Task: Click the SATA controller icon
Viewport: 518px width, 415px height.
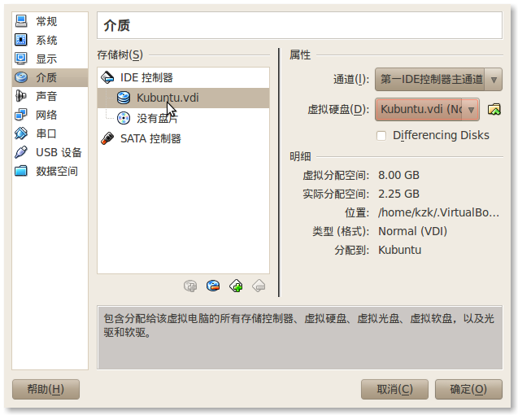Action: [x=107, y=138]
